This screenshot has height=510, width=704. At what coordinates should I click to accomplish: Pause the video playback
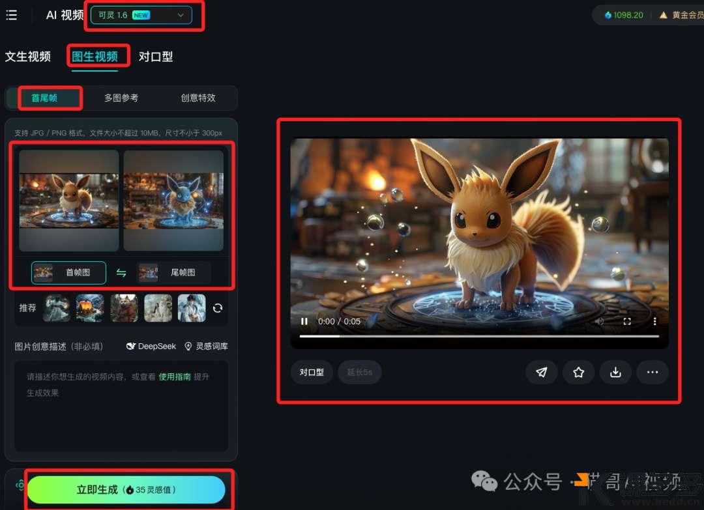click(304, 322)
